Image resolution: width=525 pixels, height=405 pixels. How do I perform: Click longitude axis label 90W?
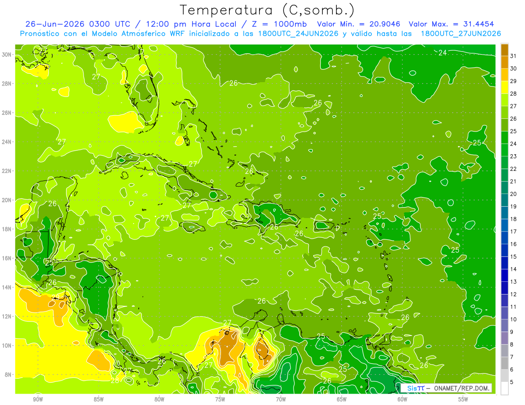38,399
